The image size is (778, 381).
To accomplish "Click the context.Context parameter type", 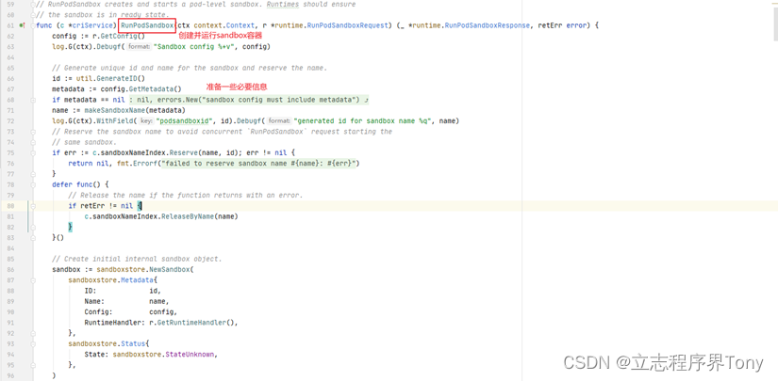I will 225,25.
